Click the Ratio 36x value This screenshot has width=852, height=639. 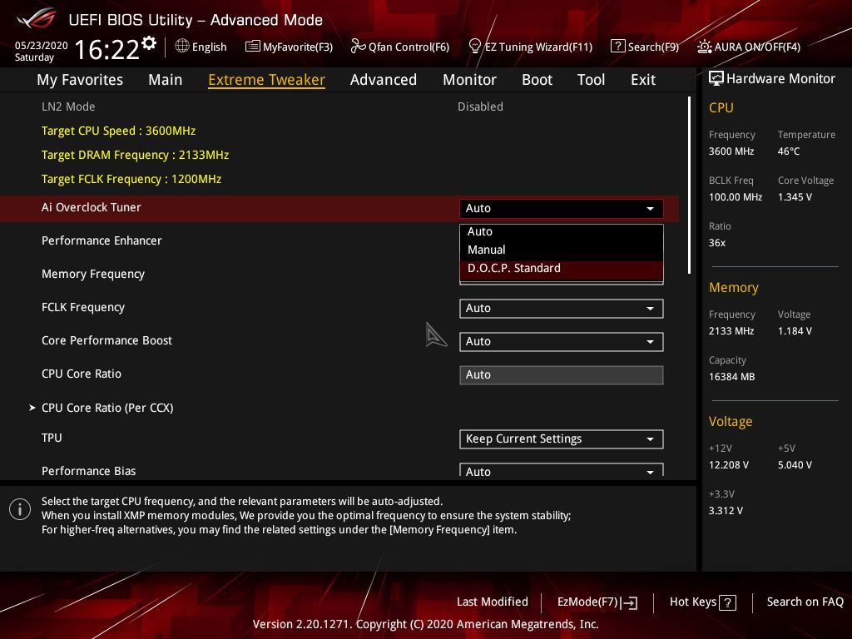click(716, 243)
